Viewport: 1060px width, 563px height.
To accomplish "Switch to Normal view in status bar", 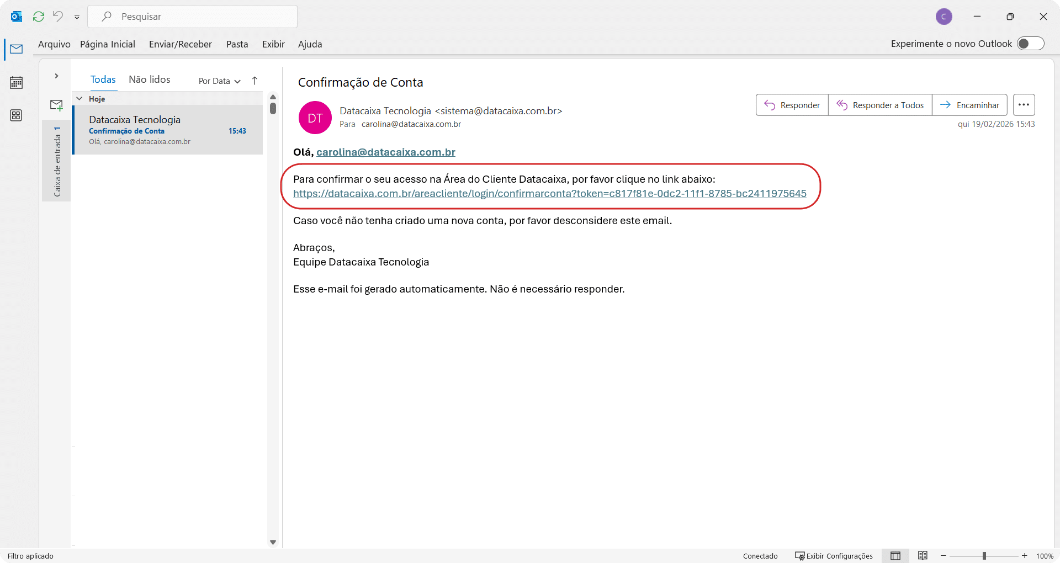I will [x=895, y=556].
